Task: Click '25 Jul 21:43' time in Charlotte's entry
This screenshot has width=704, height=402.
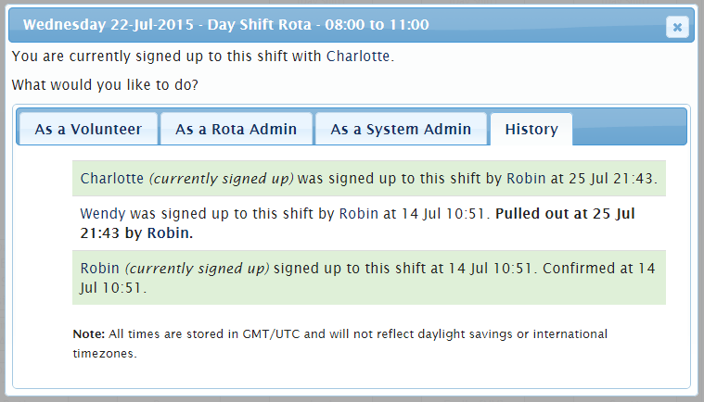Action: [x=610, y=179]
